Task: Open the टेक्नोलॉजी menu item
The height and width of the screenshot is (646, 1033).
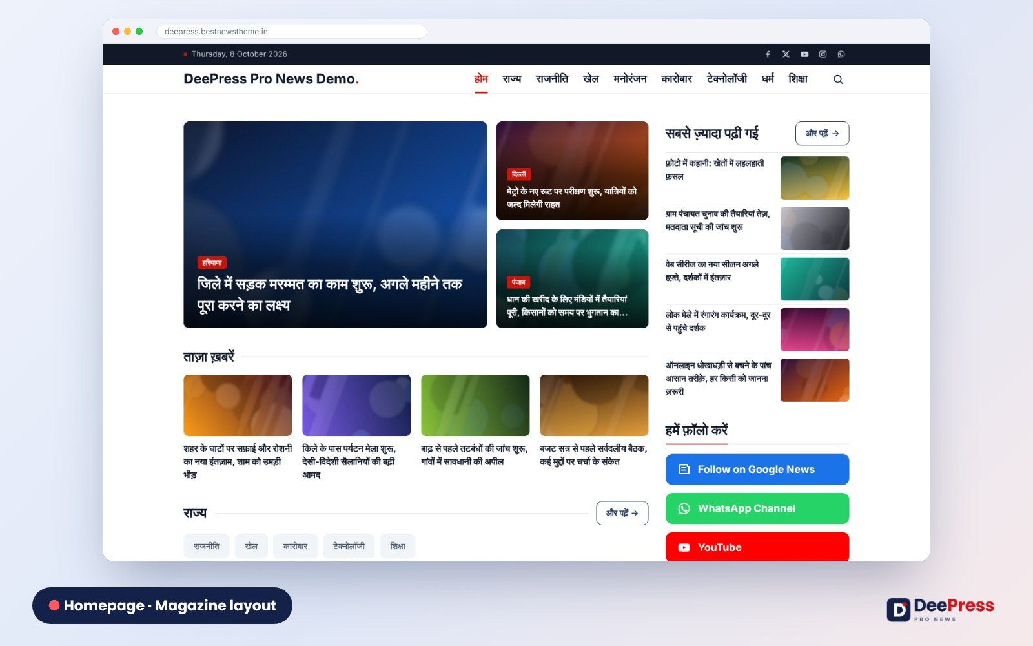Action: (x=727, y=79)
